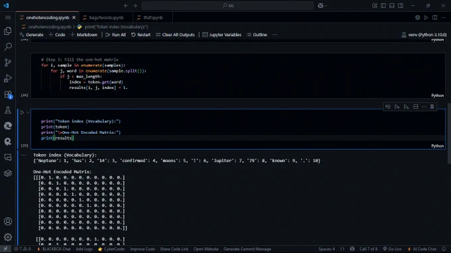Image resolution: width=451 pixels, height=253 pixels.
Task: Run by line in cell toolbar
Action: tap(388, 107)
